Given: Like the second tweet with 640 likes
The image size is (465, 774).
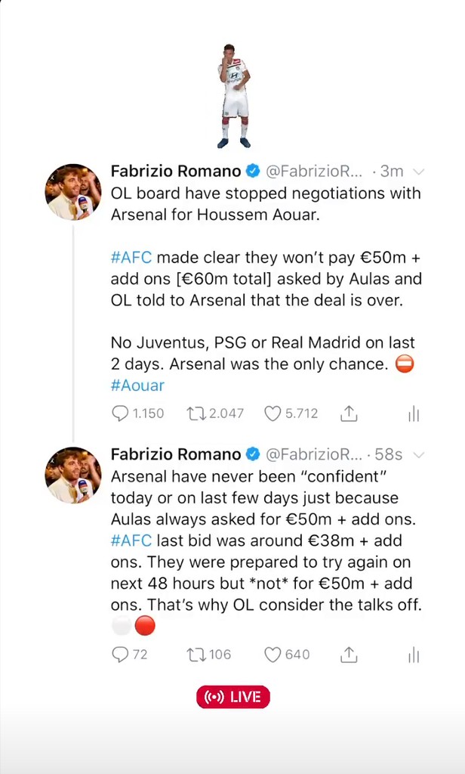Looking at the screenshot, I should (273, 655).
